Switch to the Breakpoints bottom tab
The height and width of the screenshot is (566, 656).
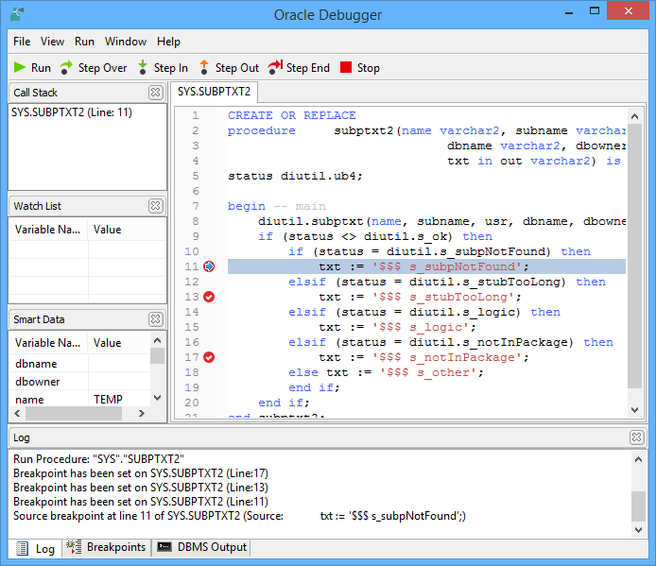coord(106,548)
